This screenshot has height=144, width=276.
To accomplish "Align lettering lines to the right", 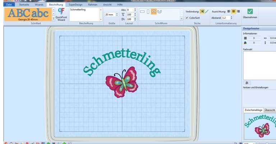I will (x=238, y=11).
